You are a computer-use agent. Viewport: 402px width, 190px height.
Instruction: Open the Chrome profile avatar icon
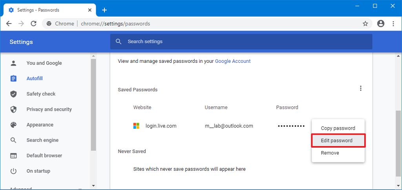pos(380,24)
